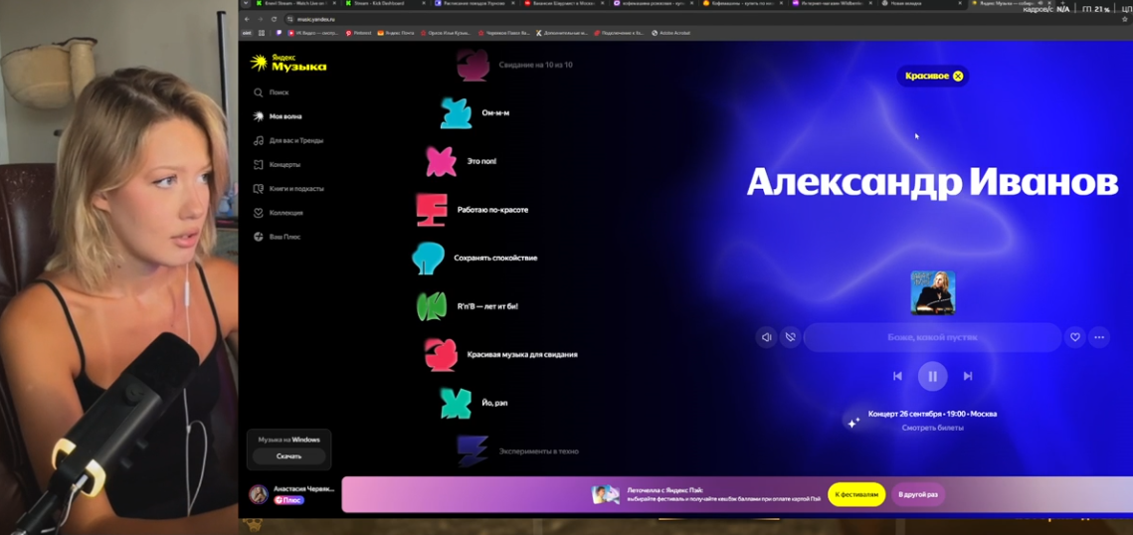Open the Яндекс Почта bookmark
Screen dimensions: 1133x535
(396, 33)
